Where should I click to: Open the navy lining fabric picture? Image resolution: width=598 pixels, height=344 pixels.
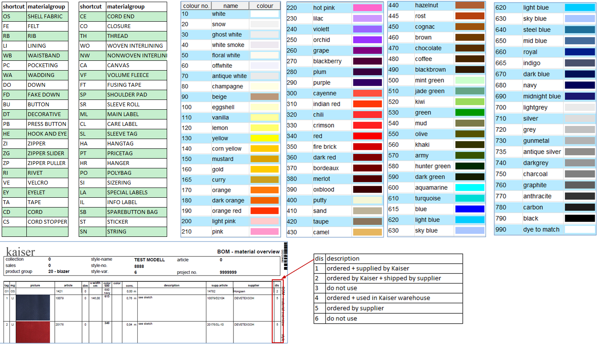pyautogui.click(x=33, y=307)
